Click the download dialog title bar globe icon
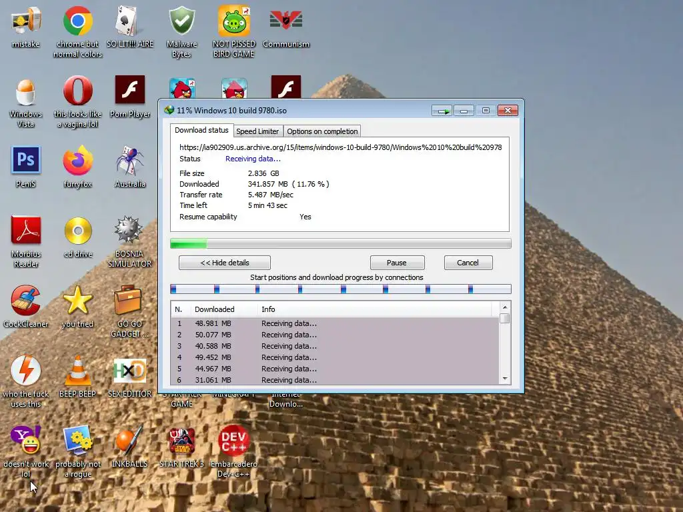683x512 pixels. tap(169, 110)
